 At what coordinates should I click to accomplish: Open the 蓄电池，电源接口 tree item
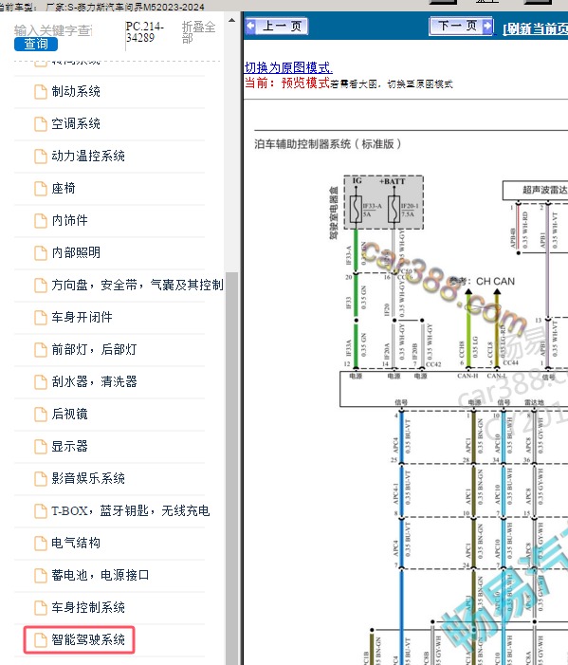100,575
